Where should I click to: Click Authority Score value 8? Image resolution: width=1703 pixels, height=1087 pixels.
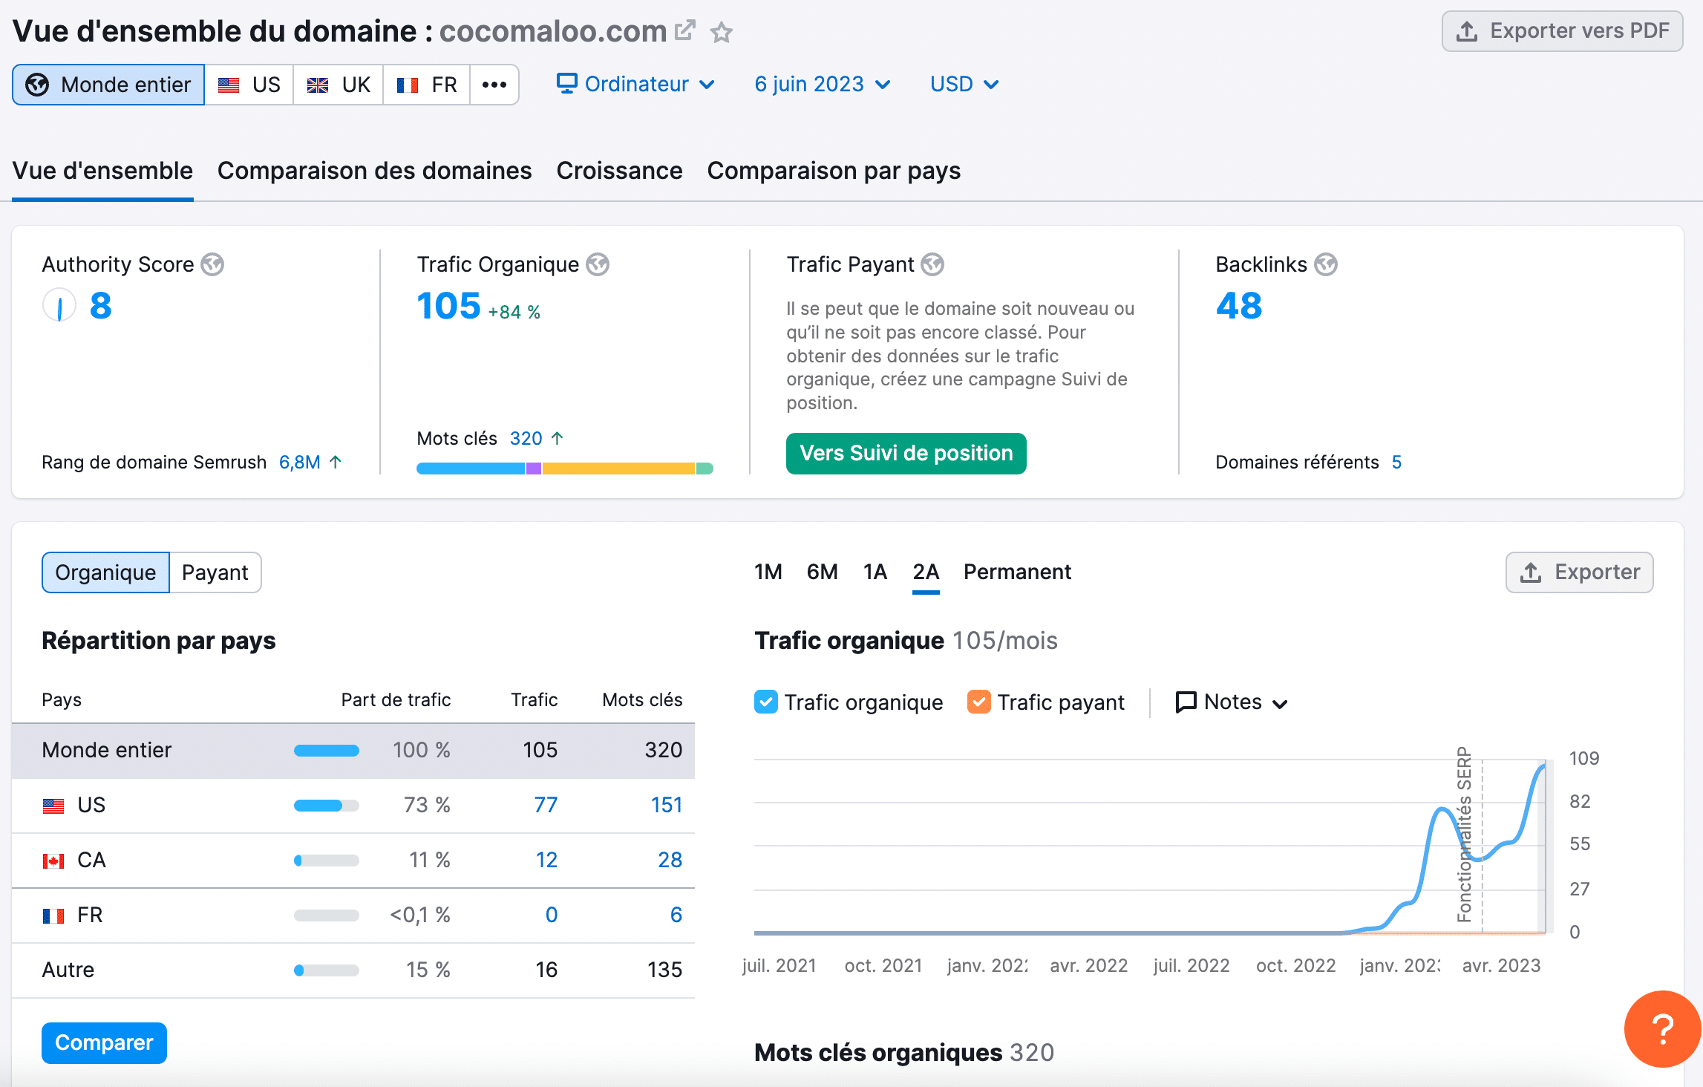click(100, 306)
